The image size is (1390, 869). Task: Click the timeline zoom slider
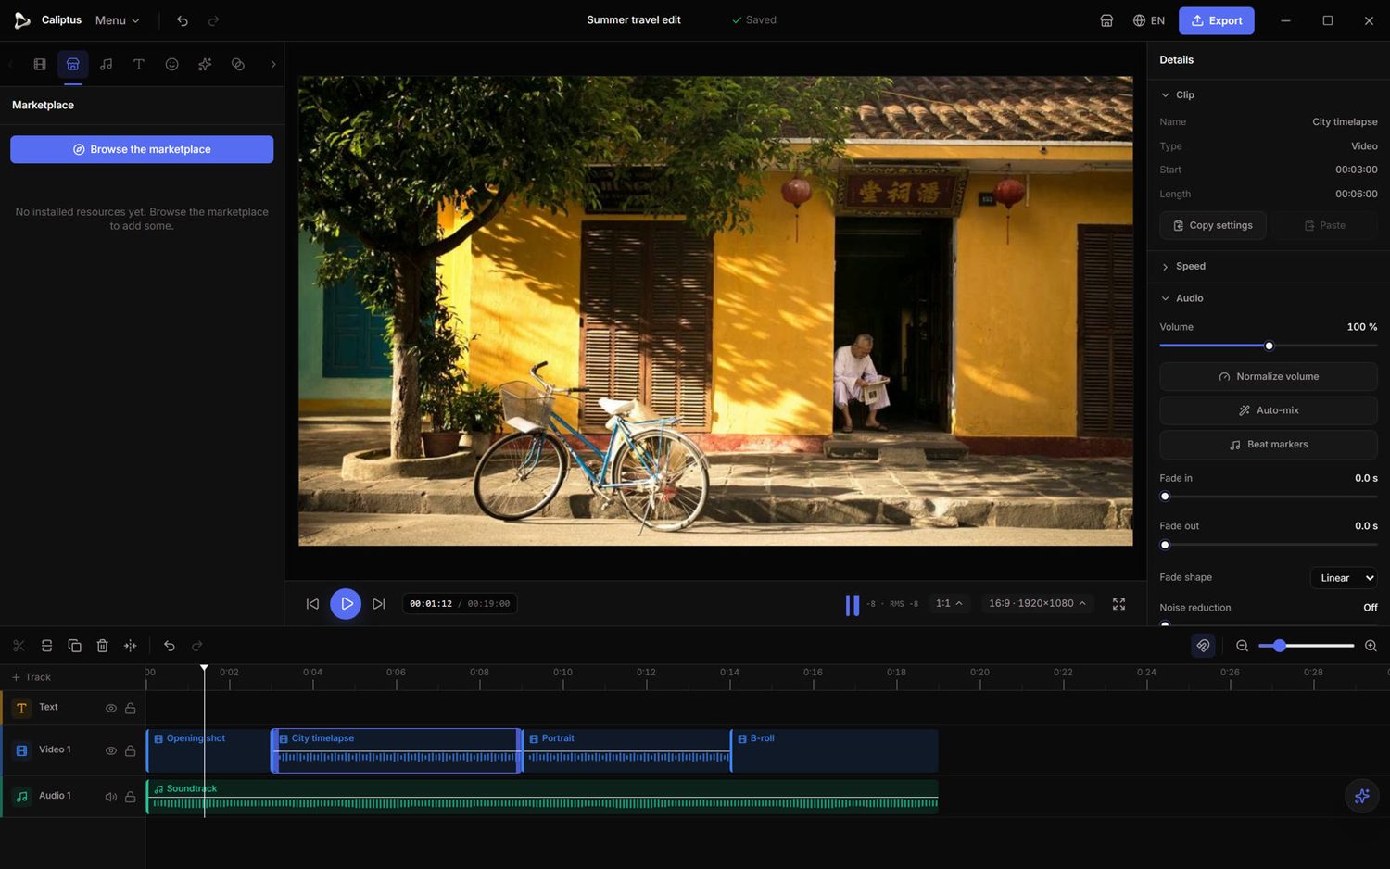(x=1307, y=646)
